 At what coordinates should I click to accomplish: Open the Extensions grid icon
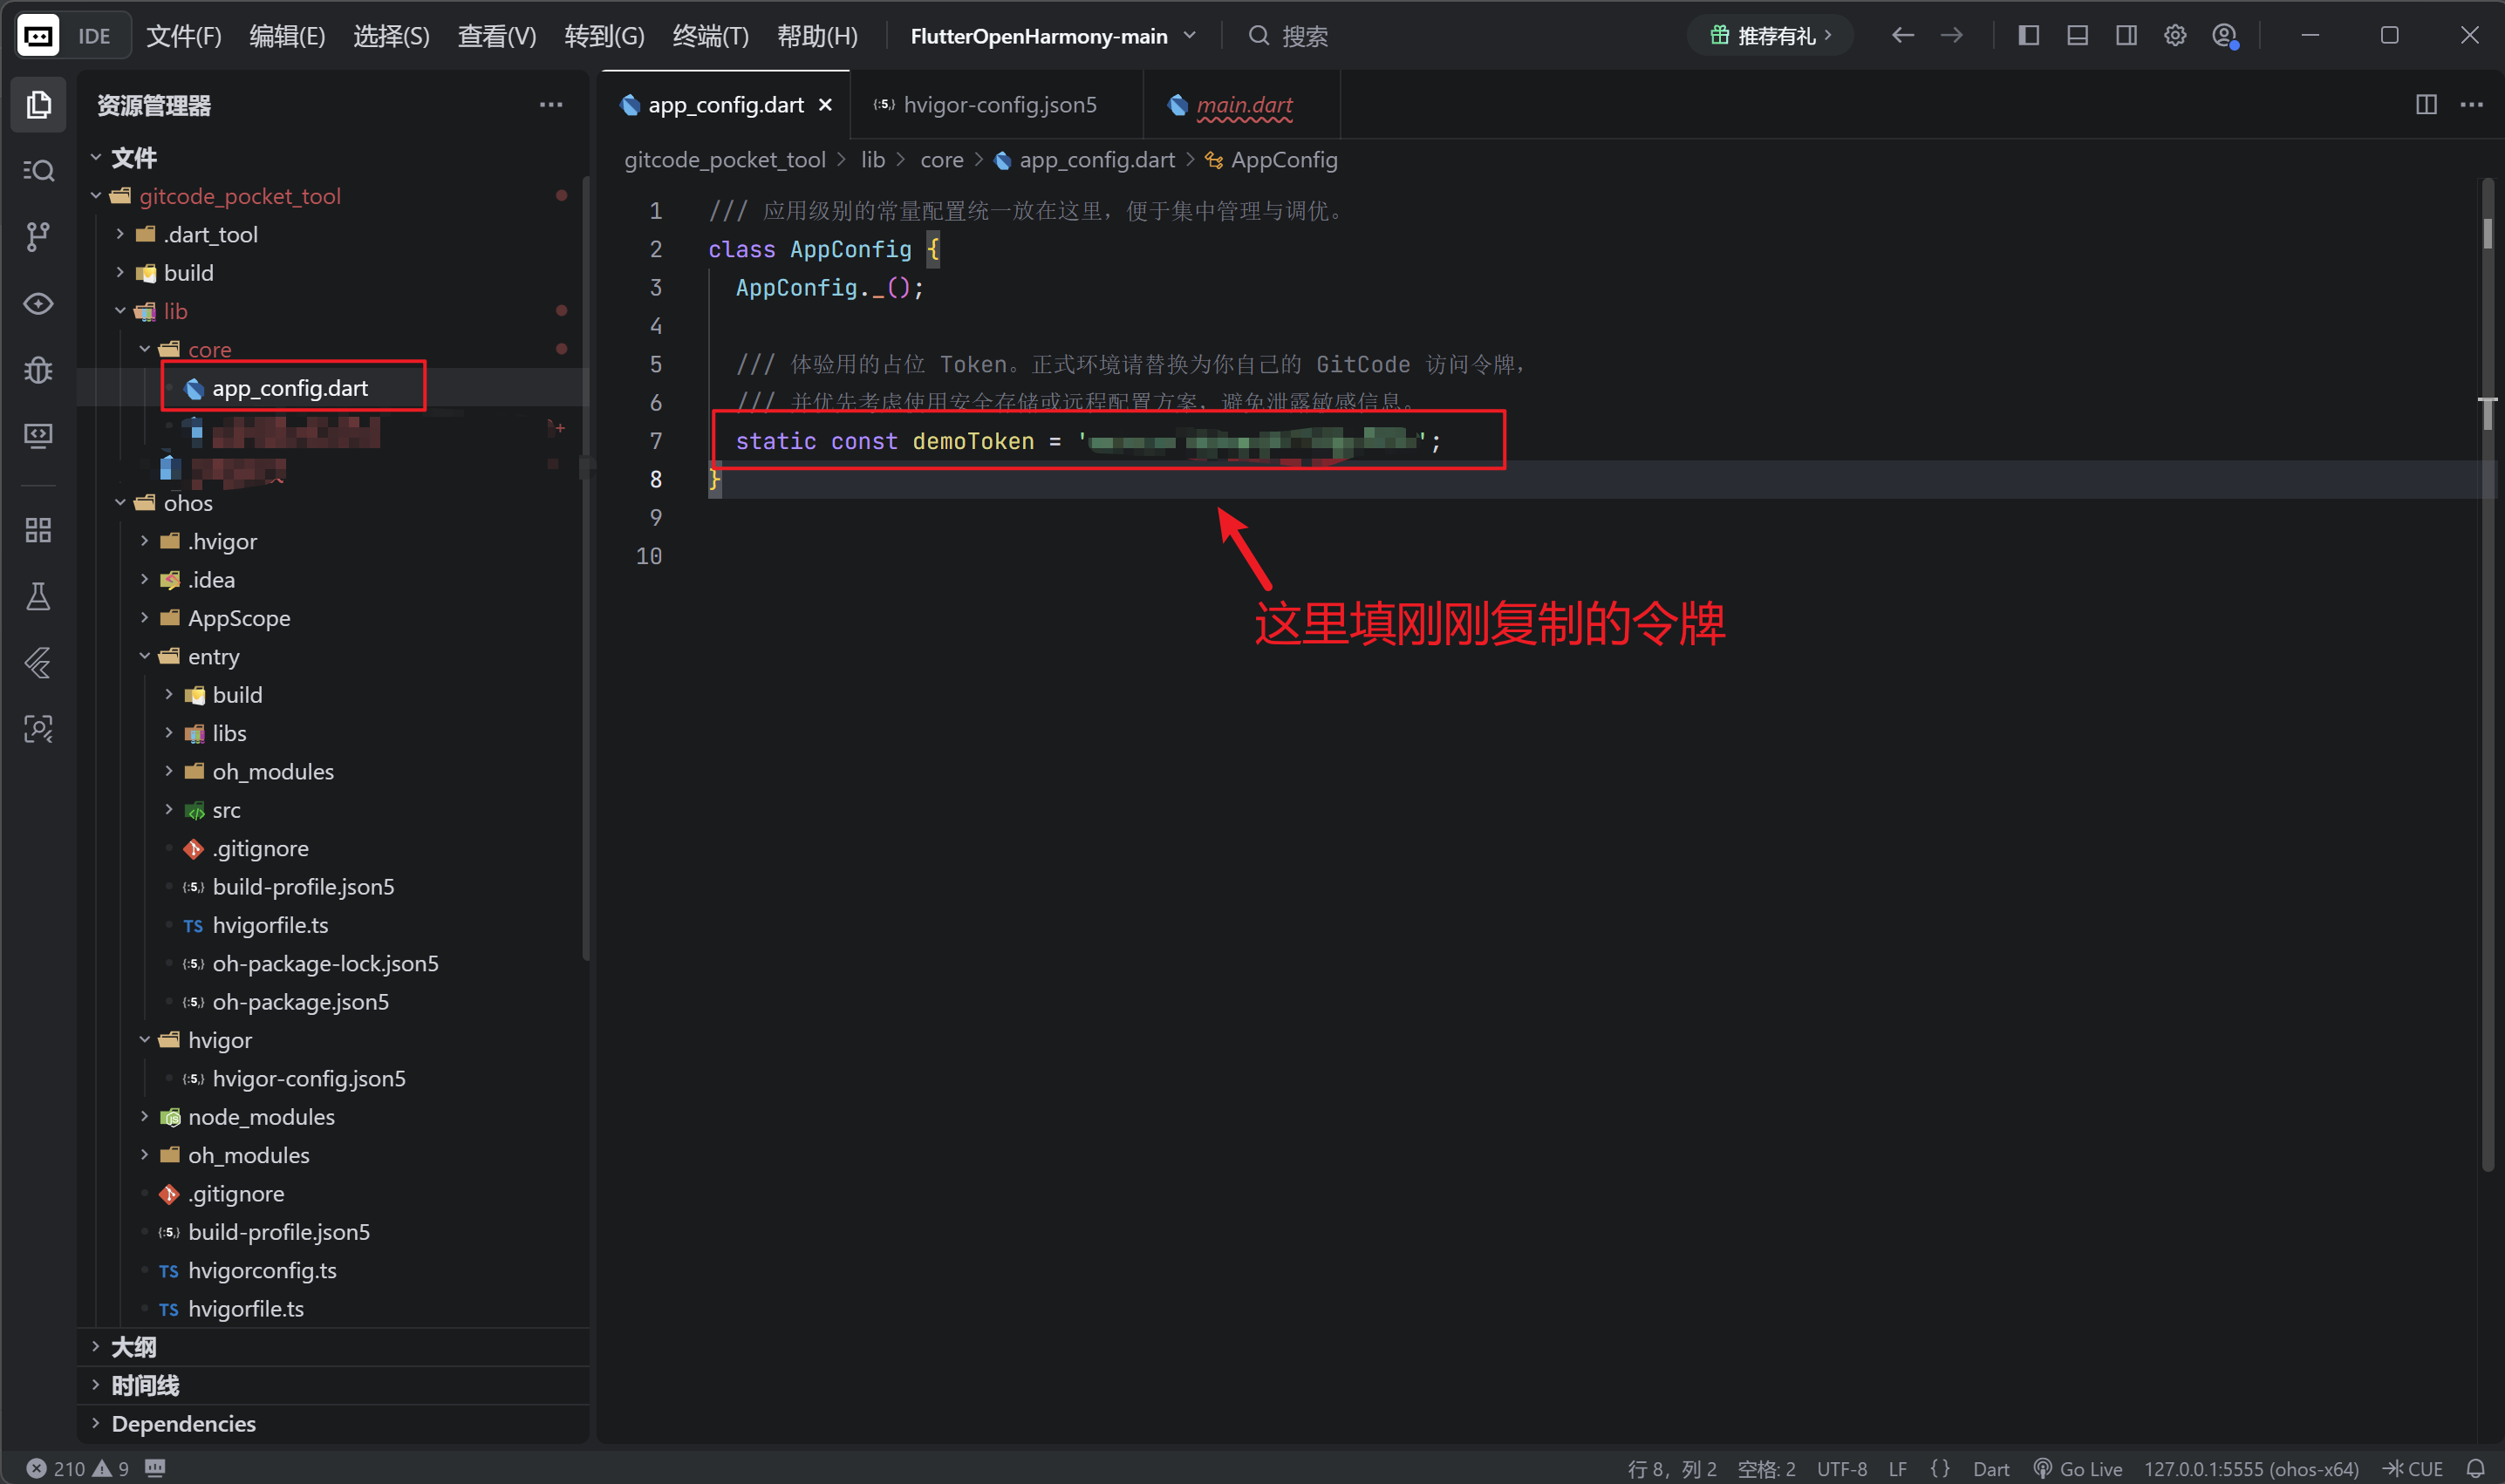point(38,530)
